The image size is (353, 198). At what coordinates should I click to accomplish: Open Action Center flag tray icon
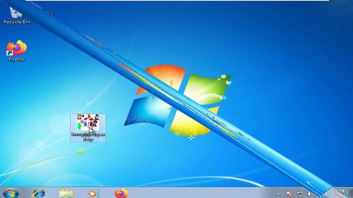[289, 194]
